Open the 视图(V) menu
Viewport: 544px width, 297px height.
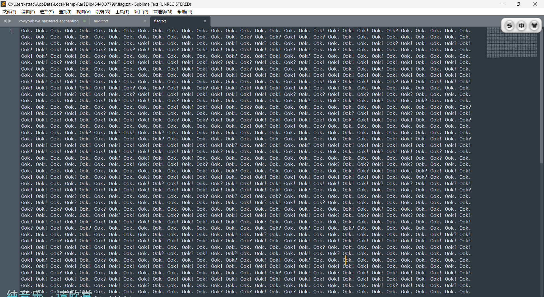(x=83, y=12)
